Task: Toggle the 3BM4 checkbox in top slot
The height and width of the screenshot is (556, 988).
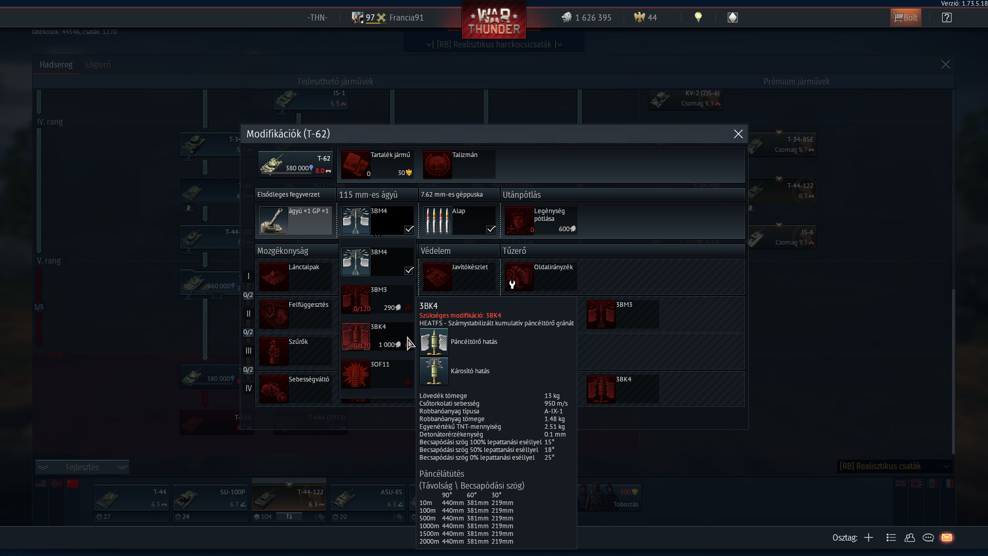Action: coord(409,229)
